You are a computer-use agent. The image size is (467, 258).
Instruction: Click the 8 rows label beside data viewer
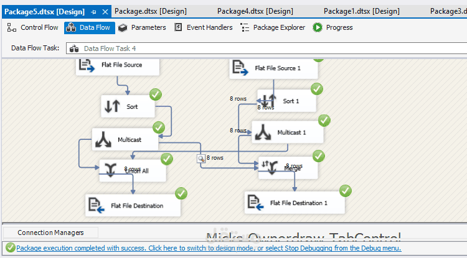[x=215, y=158]
